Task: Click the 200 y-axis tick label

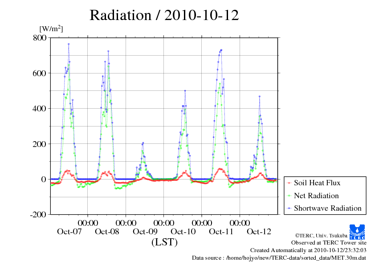Action: 40,144
